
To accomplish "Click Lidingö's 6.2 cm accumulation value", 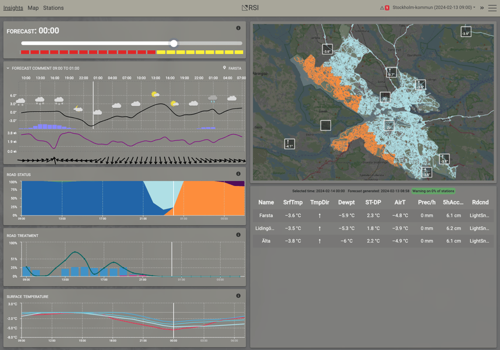I will click(x=454, y=228).
